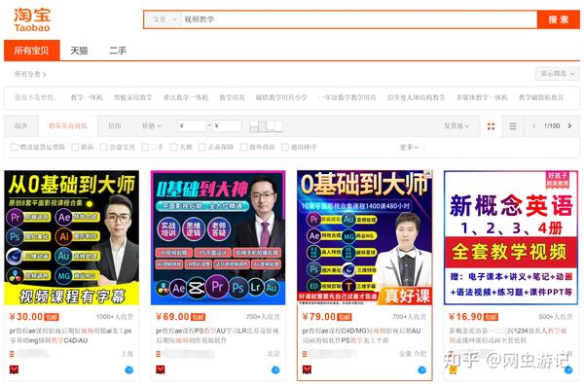Open 新概念英语 product thumbnail

pos(511,238)
